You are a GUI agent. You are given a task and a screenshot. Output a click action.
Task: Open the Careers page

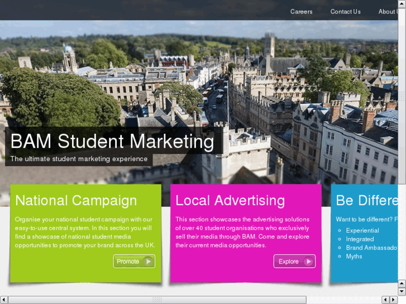tap(301, 12)
